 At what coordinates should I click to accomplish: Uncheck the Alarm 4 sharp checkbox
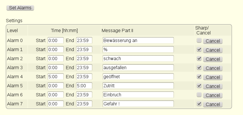199,76
